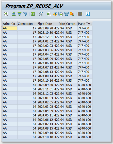Select AA cell in 2024.04.07 row

click(10, 54)
